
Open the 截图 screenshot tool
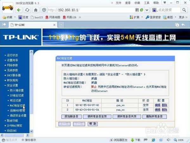[x=168, y=17]
